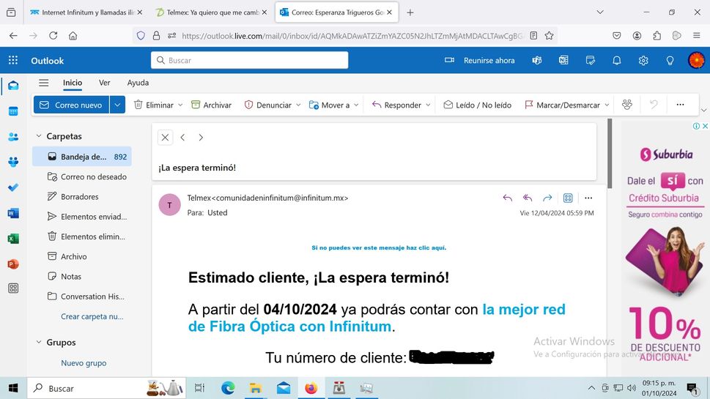
Task: Open Bandeja de entrada folder
Action: pyautogui.click(x=82, y=157)
